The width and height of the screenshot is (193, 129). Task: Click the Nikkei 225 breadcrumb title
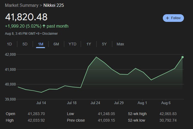click(x=54, y=5)
